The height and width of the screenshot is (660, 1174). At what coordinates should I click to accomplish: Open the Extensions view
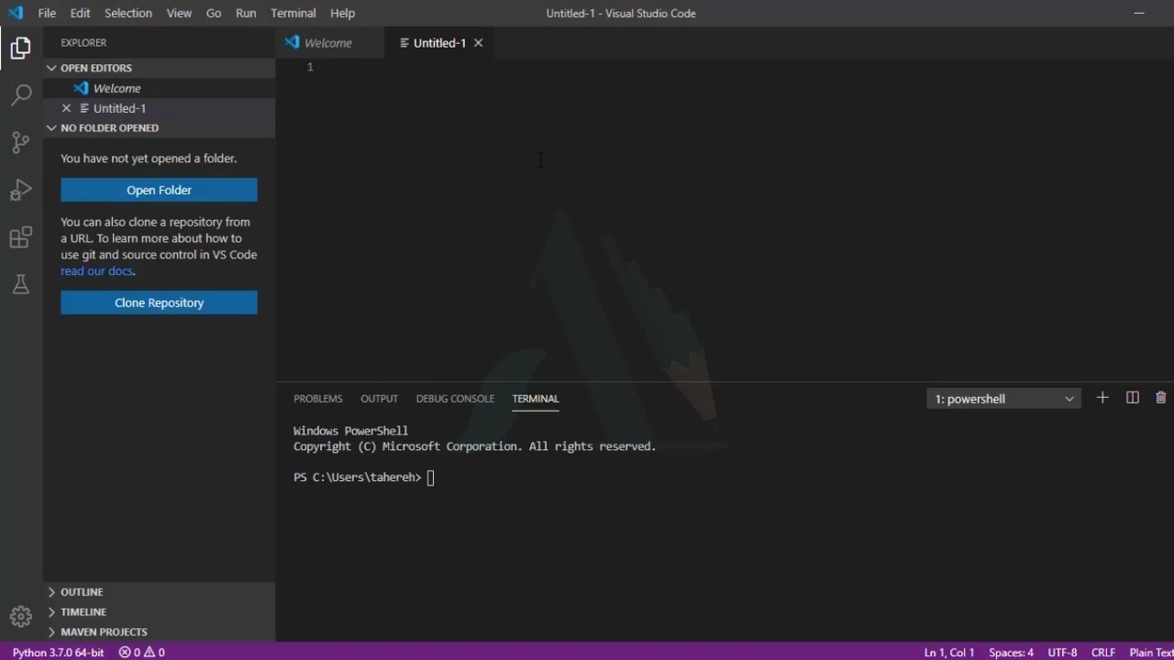[x=20, y=237]
